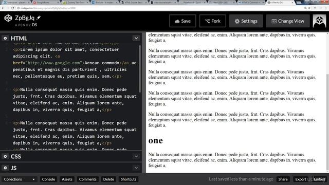Reload the current page
The height and width of the screenshot is (185, 329).
(12, 8)
